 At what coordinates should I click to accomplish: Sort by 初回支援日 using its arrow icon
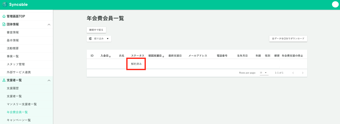coord(163,56)
